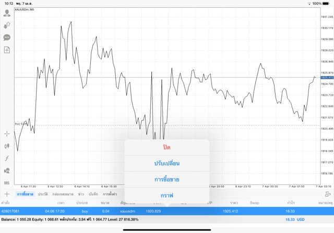The image size is (334, 233).
Task: Tap the new order document icon
Action: pos(7,50)
